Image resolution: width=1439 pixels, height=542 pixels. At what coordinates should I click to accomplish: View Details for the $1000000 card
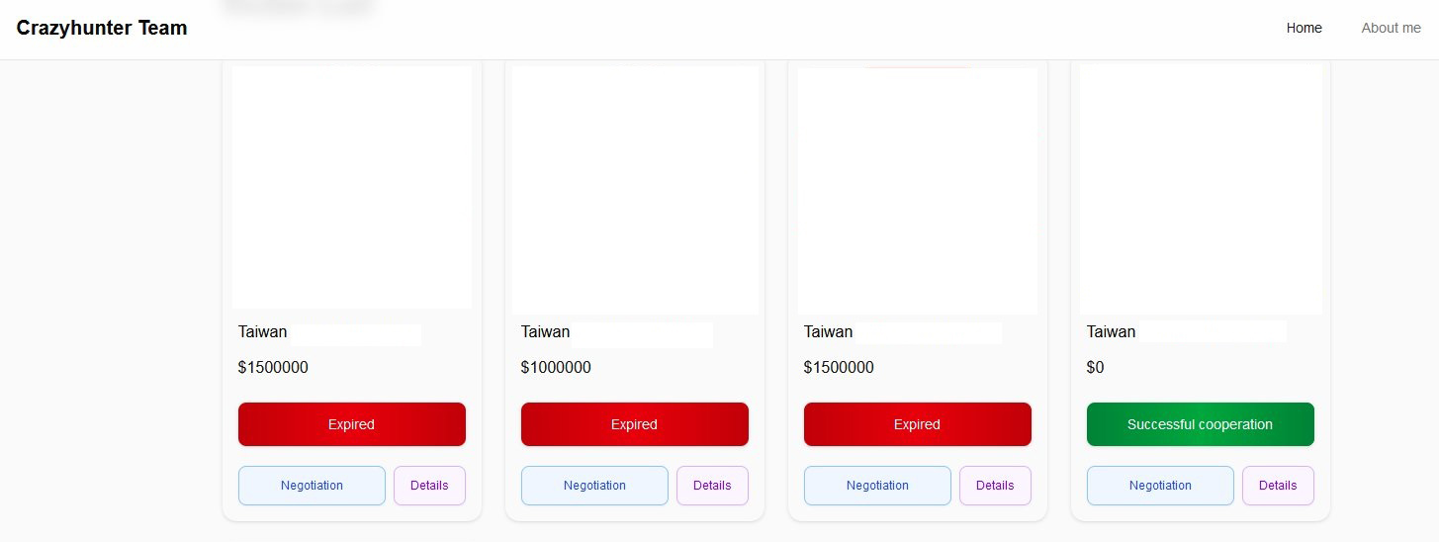coord(712,486)
